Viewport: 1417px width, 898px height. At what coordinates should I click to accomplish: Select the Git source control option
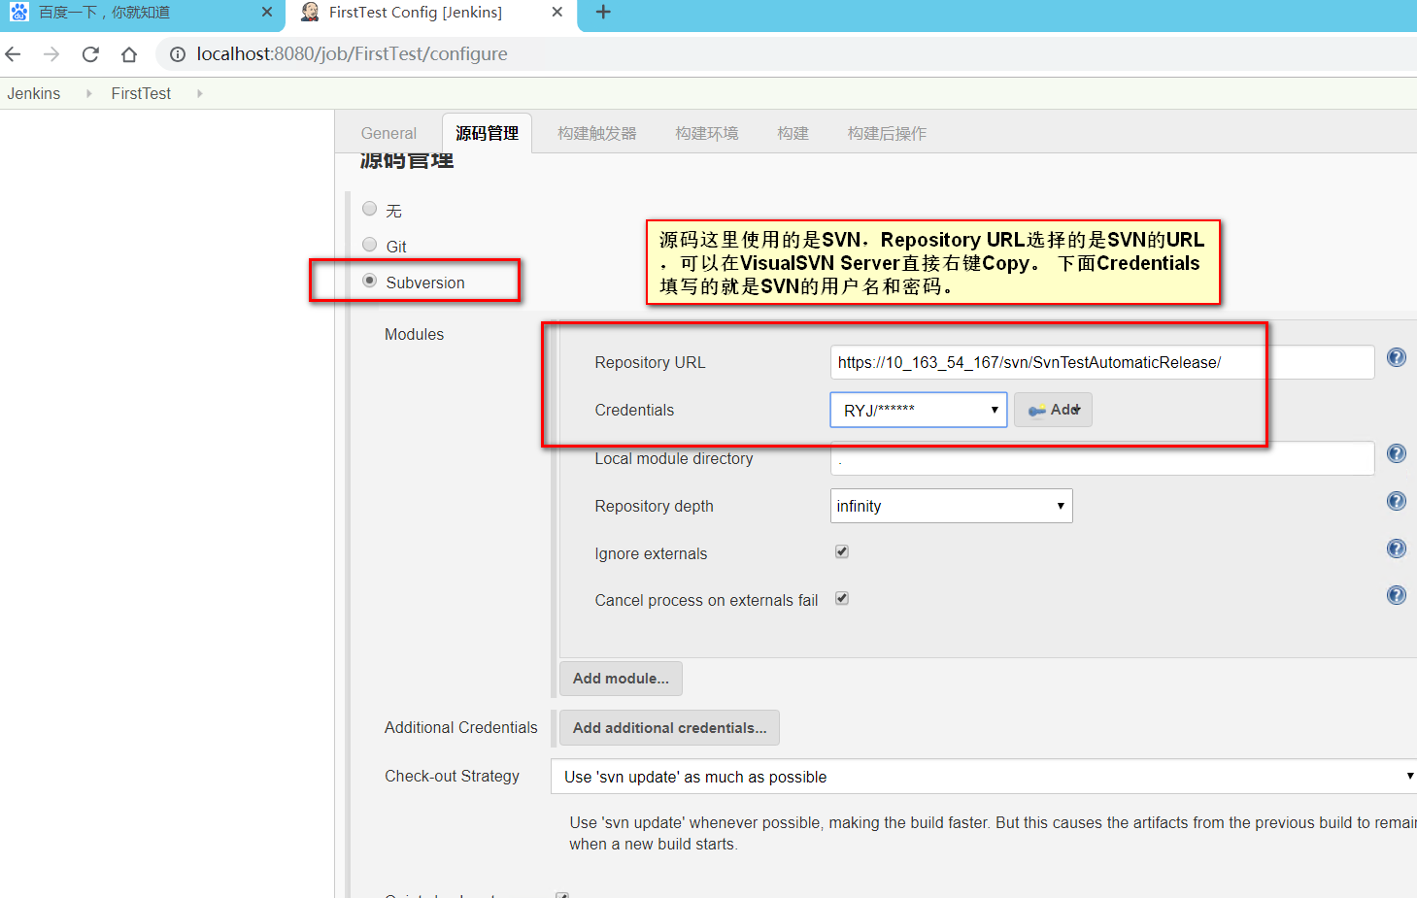(x=369, y=245)
